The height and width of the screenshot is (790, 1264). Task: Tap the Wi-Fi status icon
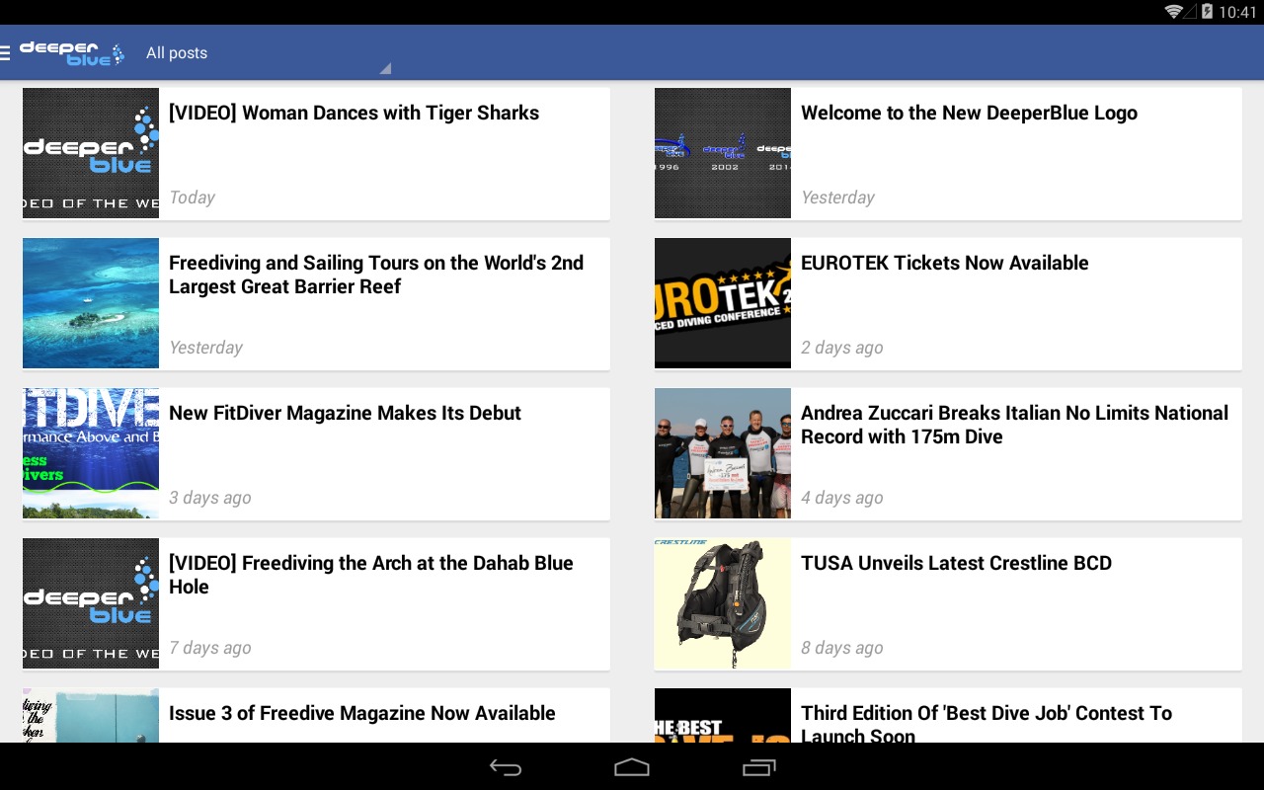[x=1174, y=12]
